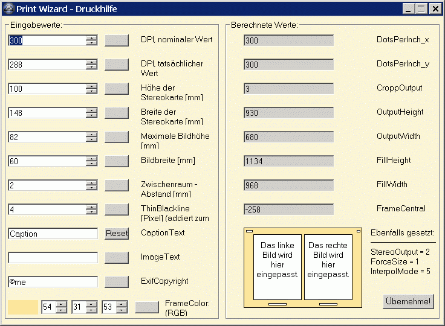Viewport: 445px width, 326px height.
Task: Click the Übernehme! button
Action: point(408,301)
